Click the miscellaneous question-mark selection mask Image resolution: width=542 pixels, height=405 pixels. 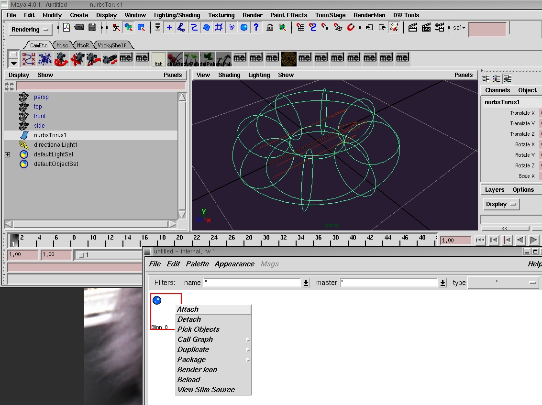click(x=256, y=27)
